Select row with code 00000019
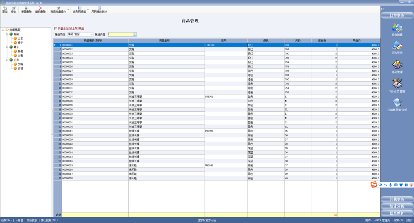Viewport: 414px width, 223px height. click(217, 165)
